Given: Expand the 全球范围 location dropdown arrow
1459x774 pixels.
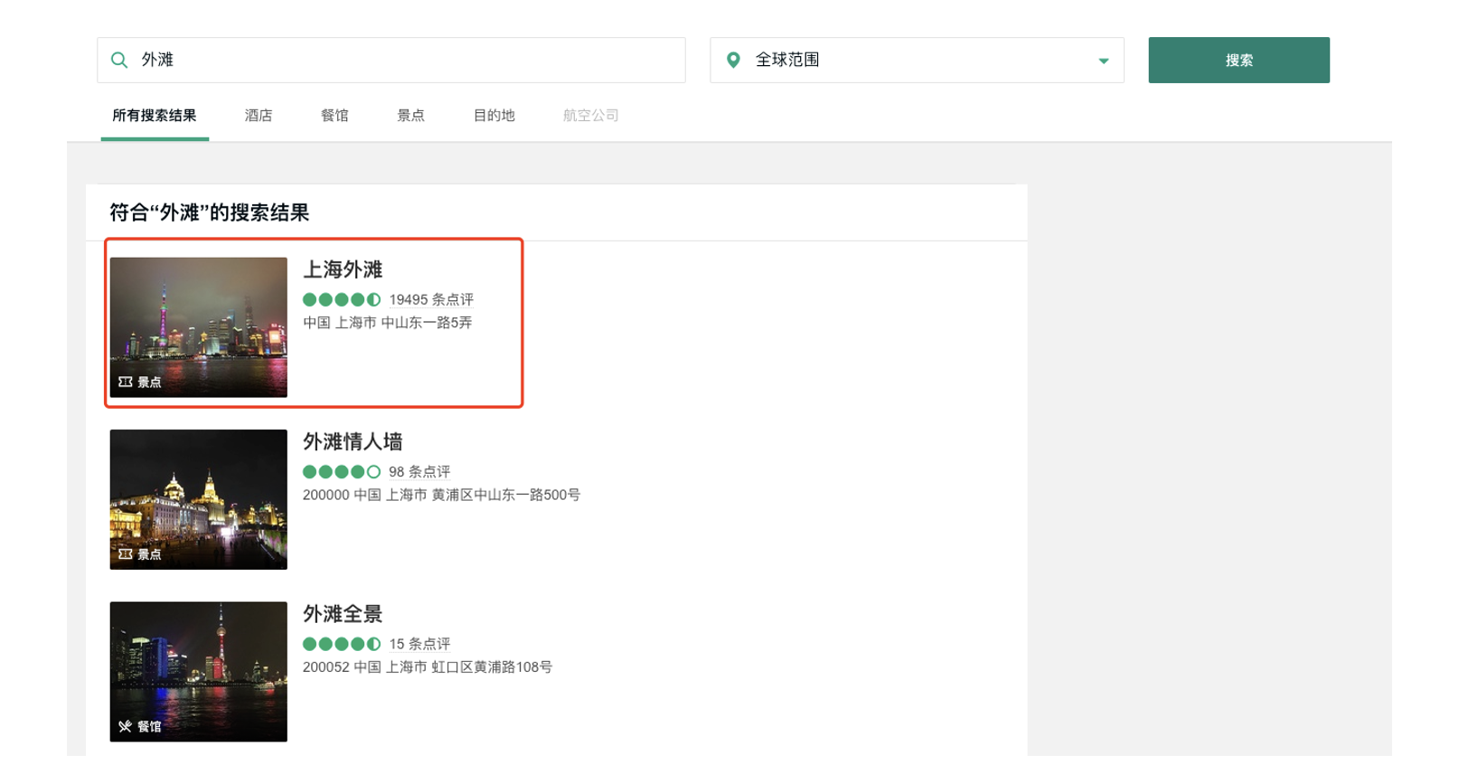Looking at the screenshot, I should pos(1103,61).
